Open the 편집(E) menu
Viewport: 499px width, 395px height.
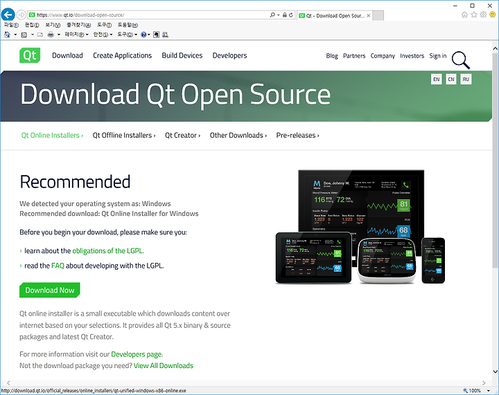point(32,25)
